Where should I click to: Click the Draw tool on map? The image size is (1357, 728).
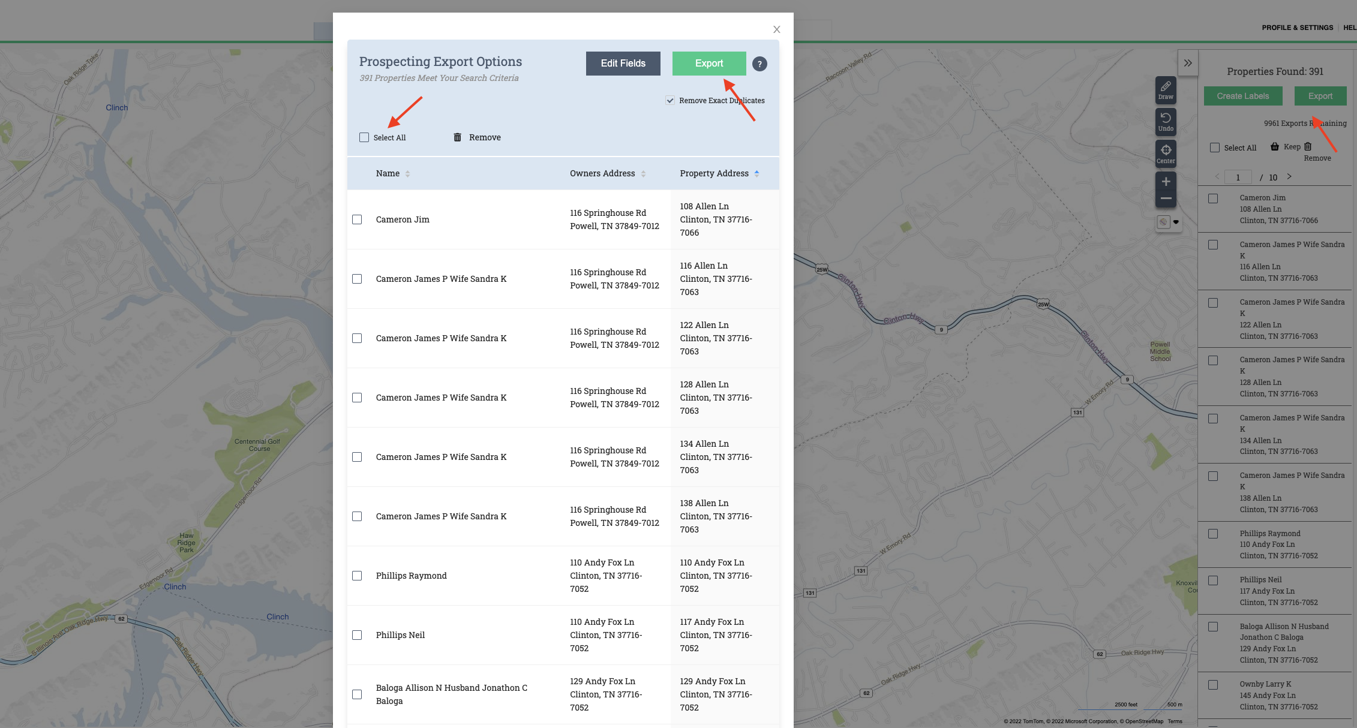(1166, 90)
